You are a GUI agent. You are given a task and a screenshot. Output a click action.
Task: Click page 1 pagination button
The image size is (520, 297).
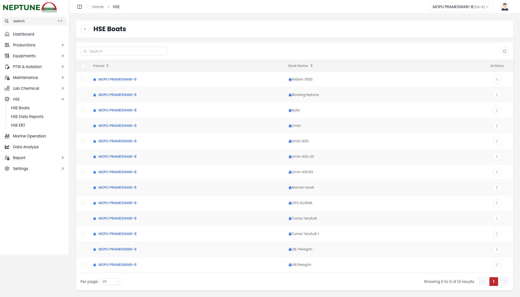pos(493,282)
